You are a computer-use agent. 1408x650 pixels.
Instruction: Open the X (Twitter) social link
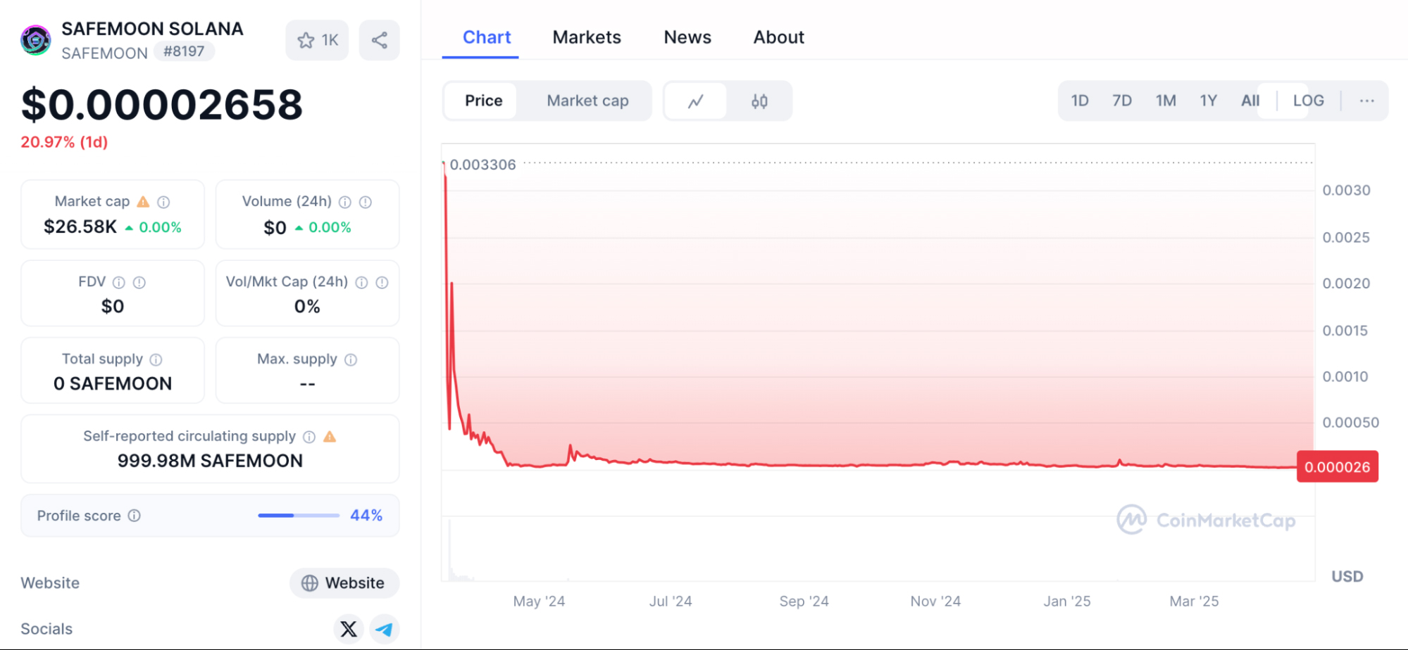tap(349, 628)
